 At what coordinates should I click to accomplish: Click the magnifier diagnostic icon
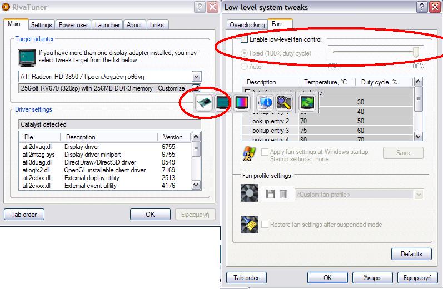pos(284,103)
